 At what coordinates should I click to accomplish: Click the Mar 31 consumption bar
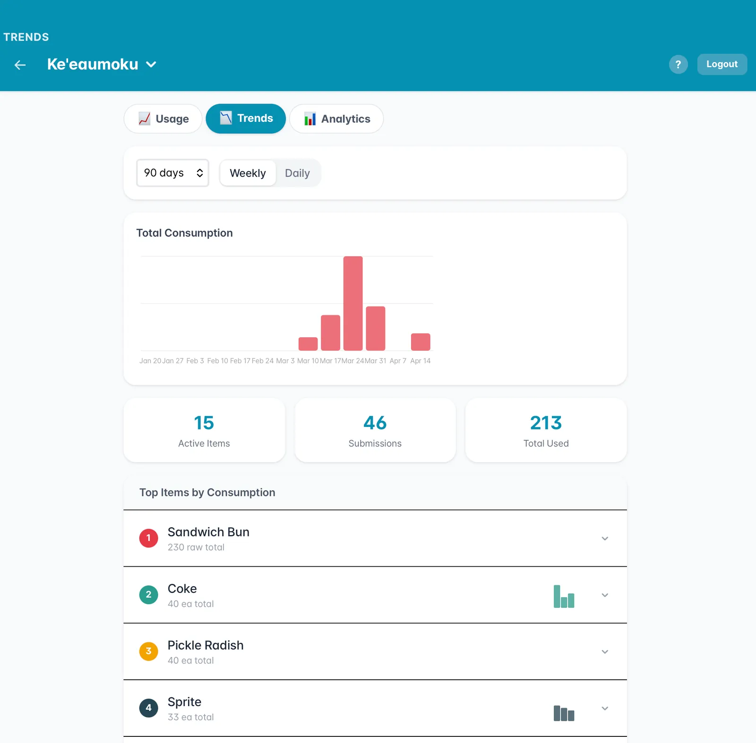(x=376, y=328)
